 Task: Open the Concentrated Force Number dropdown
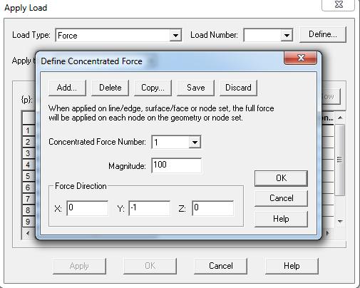[x=195, y=143]
